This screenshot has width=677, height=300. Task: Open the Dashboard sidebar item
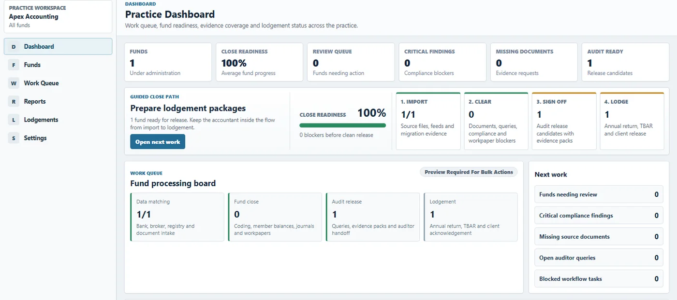tap(58, 47)
